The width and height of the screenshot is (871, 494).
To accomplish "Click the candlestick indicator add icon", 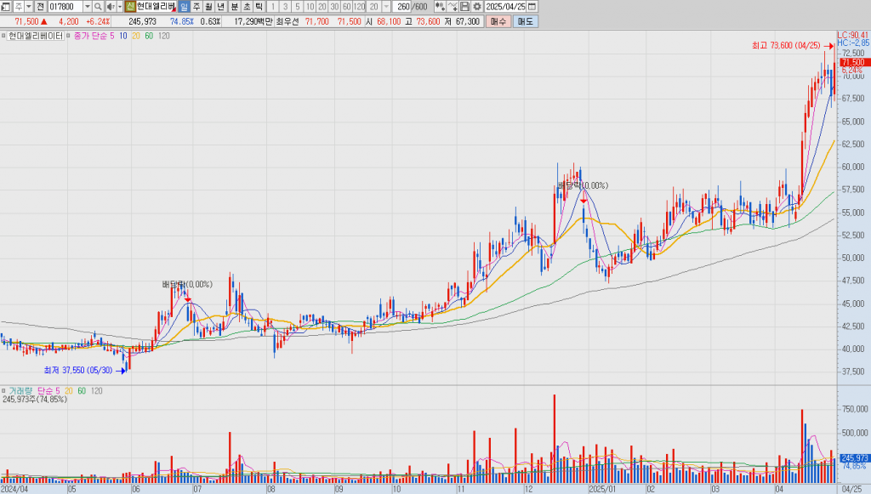I will pyautogui.click(x=440, y=7).
